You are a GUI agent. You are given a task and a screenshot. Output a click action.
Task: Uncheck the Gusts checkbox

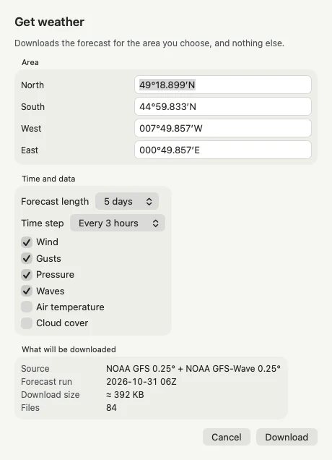point(27,258)
